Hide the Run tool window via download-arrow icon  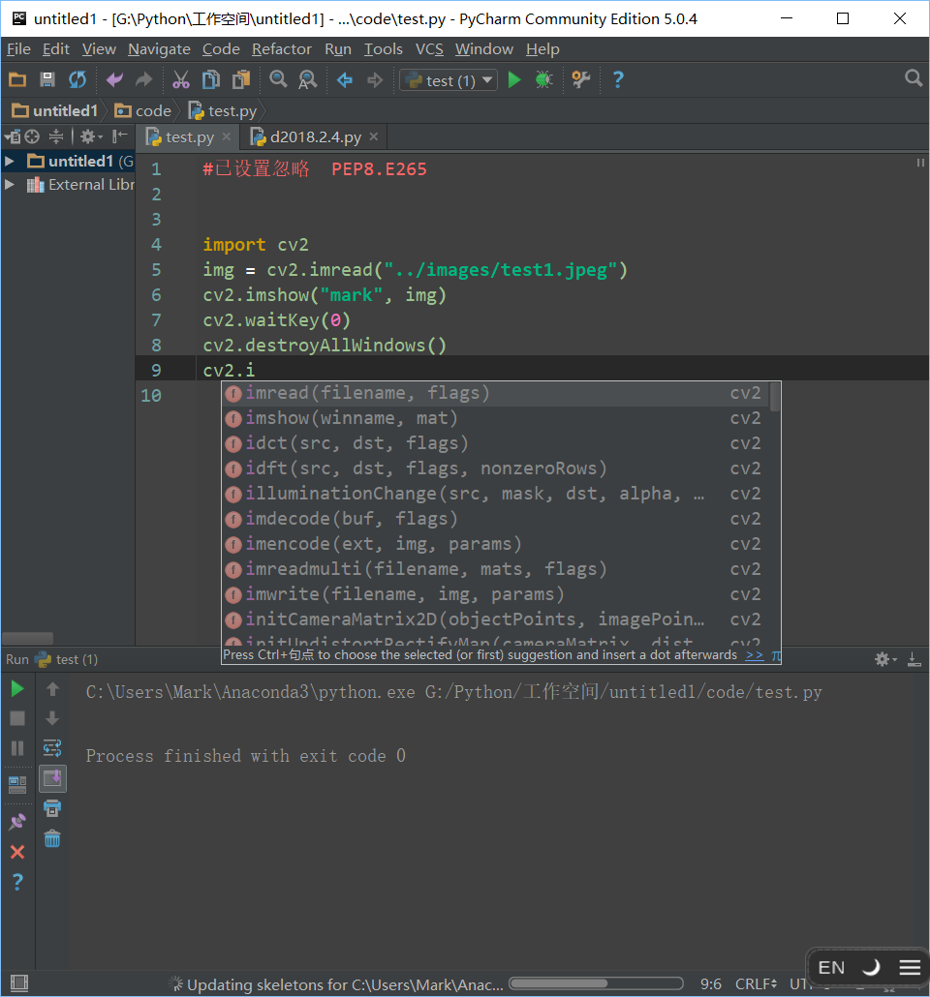[914, 659]
